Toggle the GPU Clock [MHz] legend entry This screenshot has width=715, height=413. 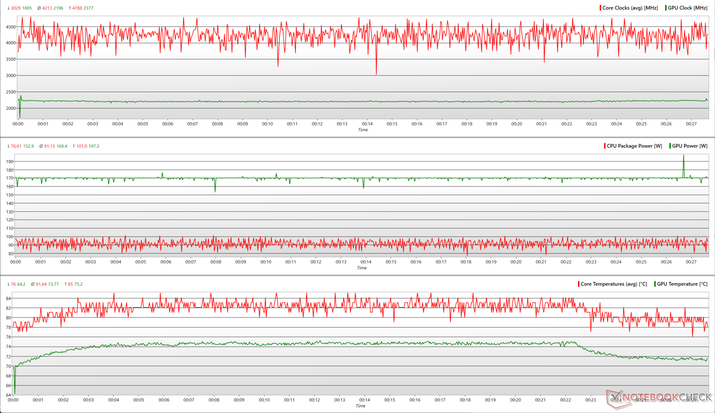(687, 8)
